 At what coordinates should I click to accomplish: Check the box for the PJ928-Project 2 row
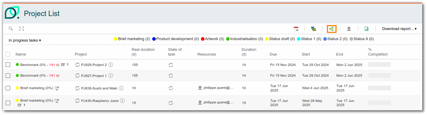pyautogui.click(x=8, y=64)
